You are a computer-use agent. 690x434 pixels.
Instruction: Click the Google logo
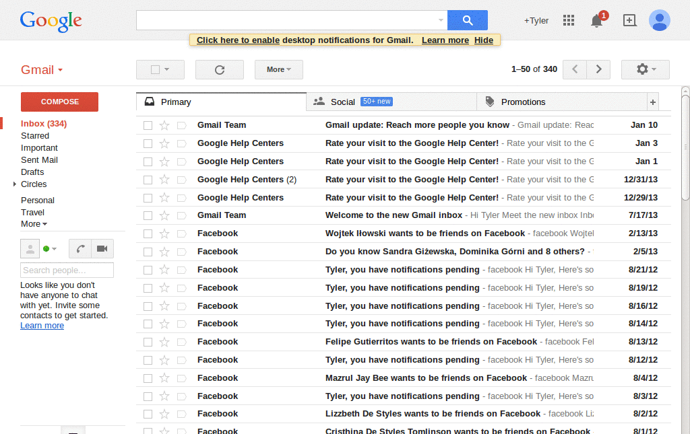click(x=51, y=21)
